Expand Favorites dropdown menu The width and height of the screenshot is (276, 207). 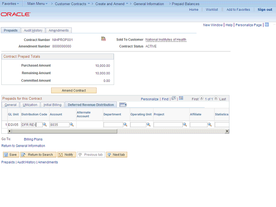click(10, 3)
